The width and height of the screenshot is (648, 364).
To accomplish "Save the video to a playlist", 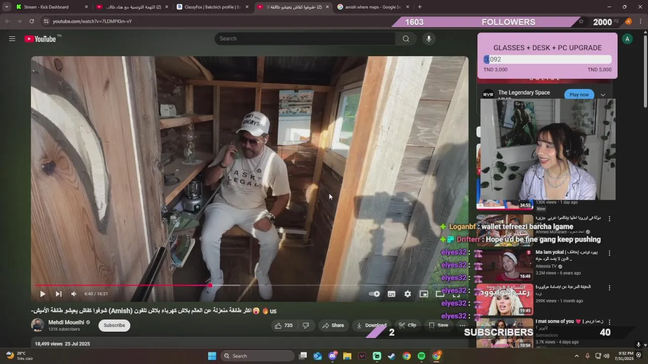I will tap(438, 326).
